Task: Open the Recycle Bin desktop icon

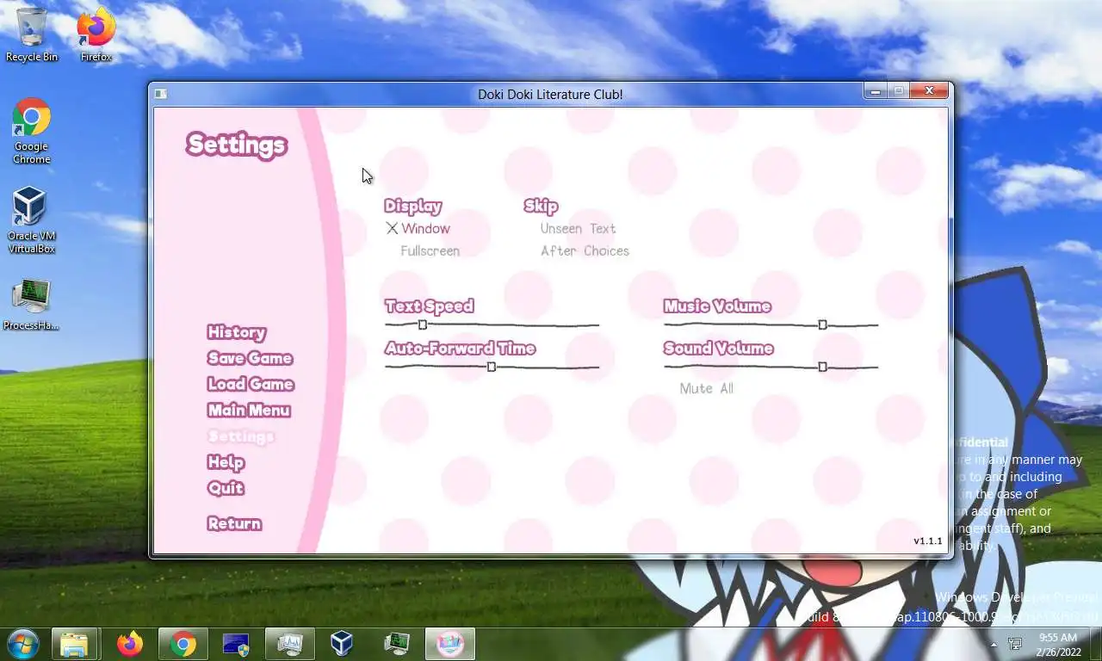Action: (x=32, y=35)
